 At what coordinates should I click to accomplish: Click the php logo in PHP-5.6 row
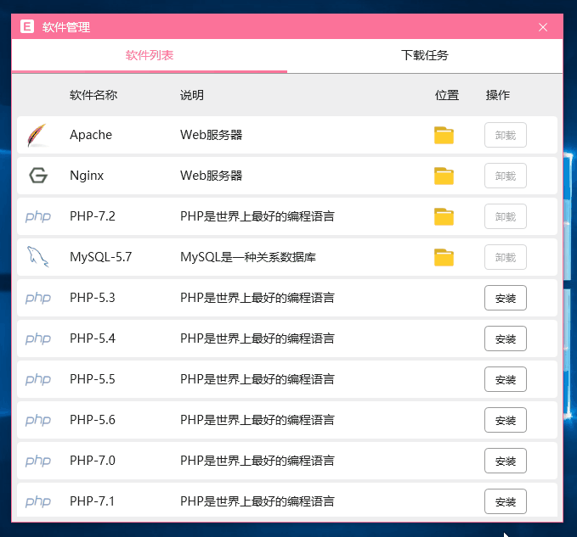click(x=38, y=420)
